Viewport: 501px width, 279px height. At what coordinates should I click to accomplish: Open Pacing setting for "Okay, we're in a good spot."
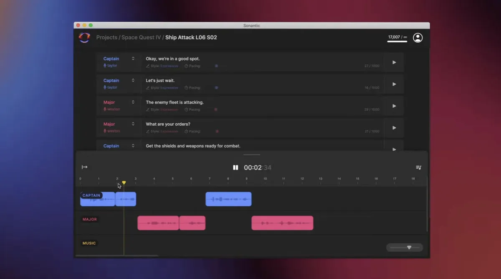[x=192, y=66]
